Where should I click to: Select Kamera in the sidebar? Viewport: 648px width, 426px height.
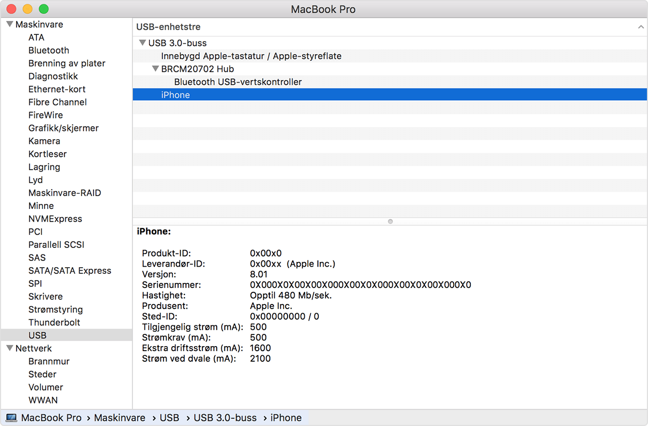point(44,141)
